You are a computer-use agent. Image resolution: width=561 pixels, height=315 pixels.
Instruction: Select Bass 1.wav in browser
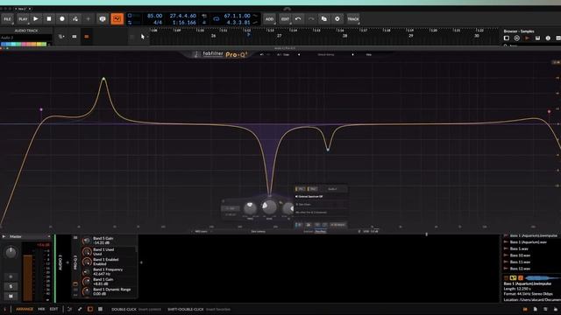[x=519, y=248]
